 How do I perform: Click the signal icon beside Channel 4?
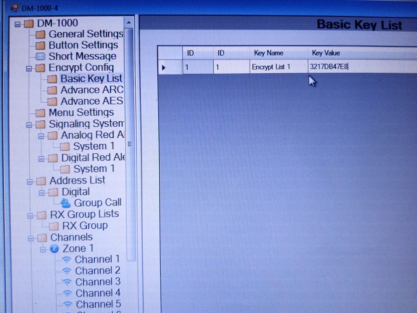(67, 293)
